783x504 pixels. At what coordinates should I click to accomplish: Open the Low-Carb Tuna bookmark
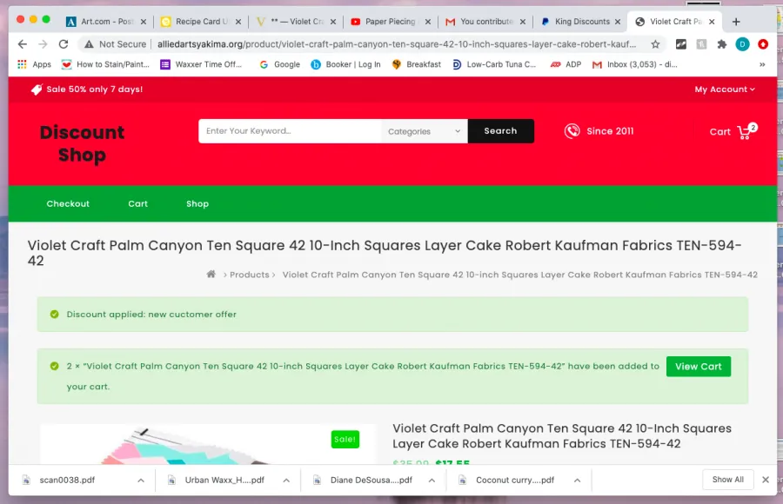pos(494,64)
